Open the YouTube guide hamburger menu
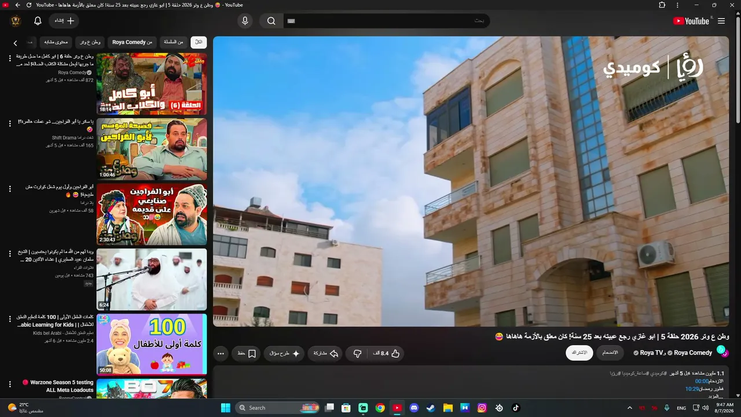This screenshot has height=417, width=741. (721, 21)
